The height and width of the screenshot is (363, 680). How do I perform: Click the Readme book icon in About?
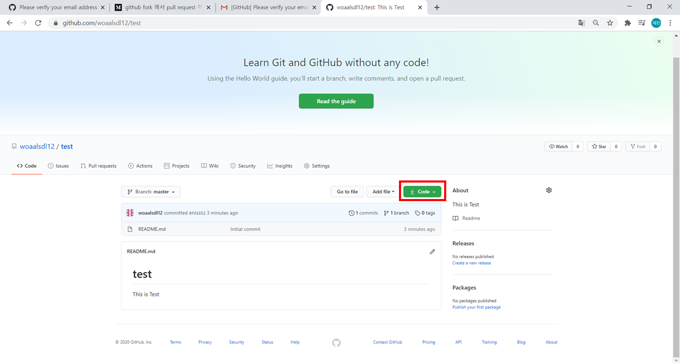coord(456,218)
